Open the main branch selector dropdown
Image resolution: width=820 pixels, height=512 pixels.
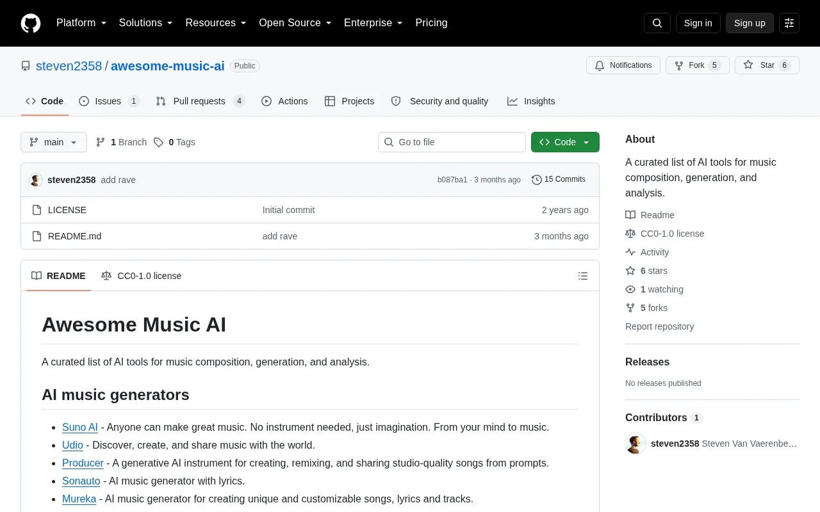pyautogui.click(x=54, y=142)
